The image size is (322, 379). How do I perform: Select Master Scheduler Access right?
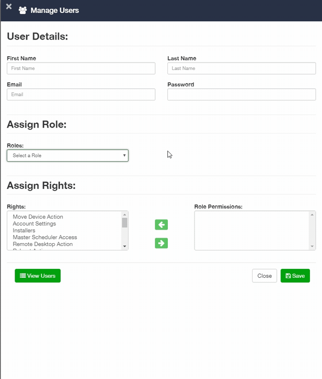tap(45, 238)
